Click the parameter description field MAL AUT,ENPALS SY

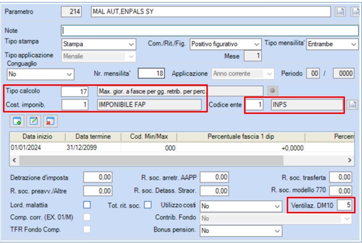211,11
